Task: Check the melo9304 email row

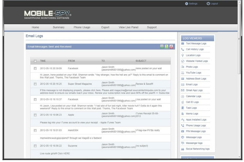Action: click(35, 130)
